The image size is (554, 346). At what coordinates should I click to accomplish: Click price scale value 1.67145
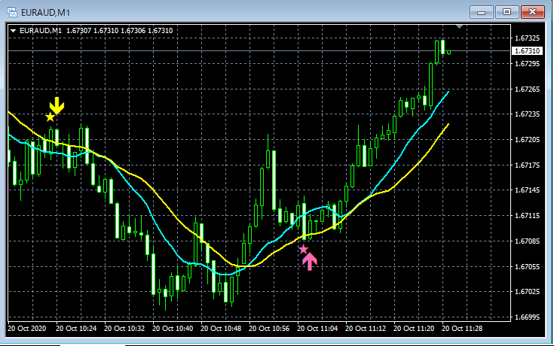click(527, 190)
